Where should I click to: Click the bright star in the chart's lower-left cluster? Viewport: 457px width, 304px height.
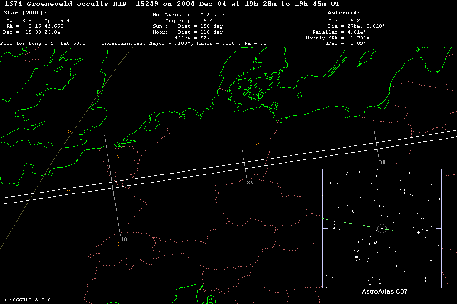tap(357, 257)
